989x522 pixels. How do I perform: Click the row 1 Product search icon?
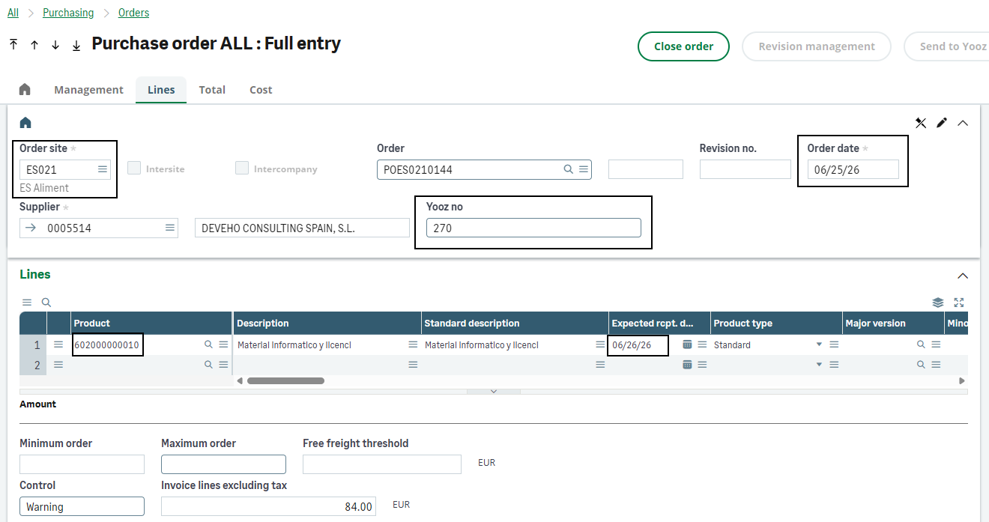(209, 345)
